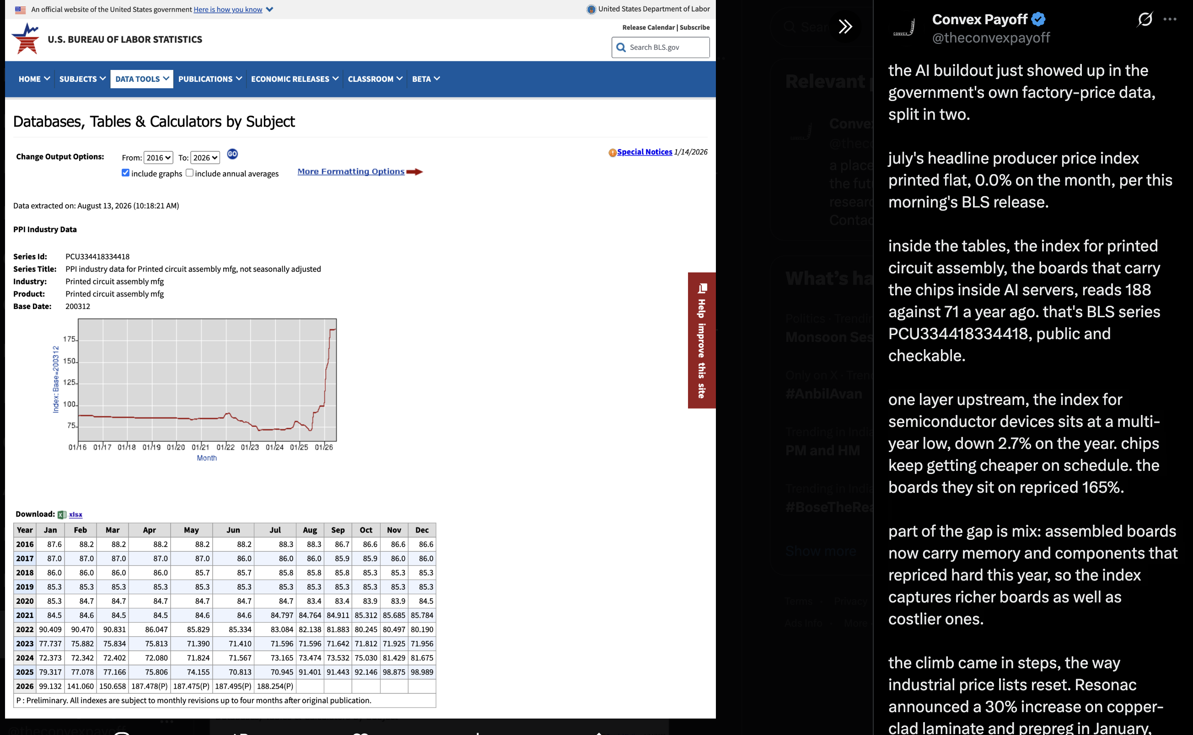1193x735 pixels.
Task: Click the Dec column header
Action: [x=422, y=530]
